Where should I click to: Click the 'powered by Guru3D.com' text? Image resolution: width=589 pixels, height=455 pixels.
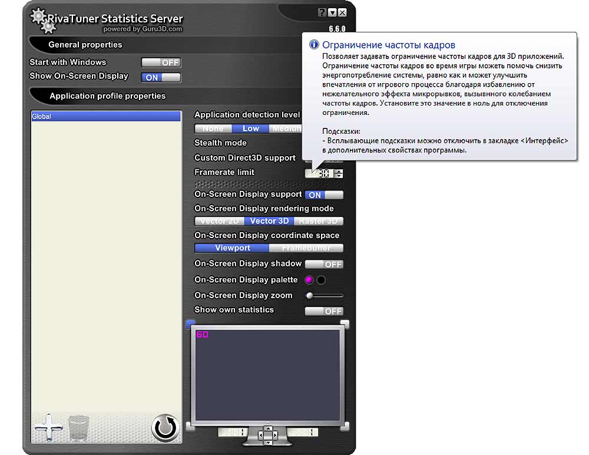coord(143,29)
